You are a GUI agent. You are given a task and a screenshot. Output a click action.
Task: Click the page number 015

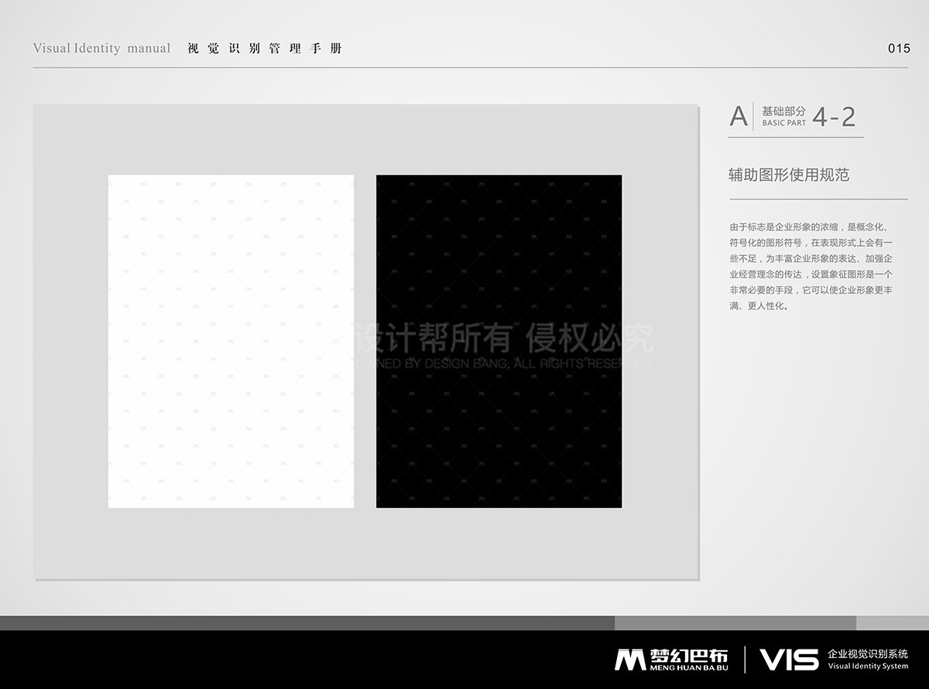pos(899,48)
